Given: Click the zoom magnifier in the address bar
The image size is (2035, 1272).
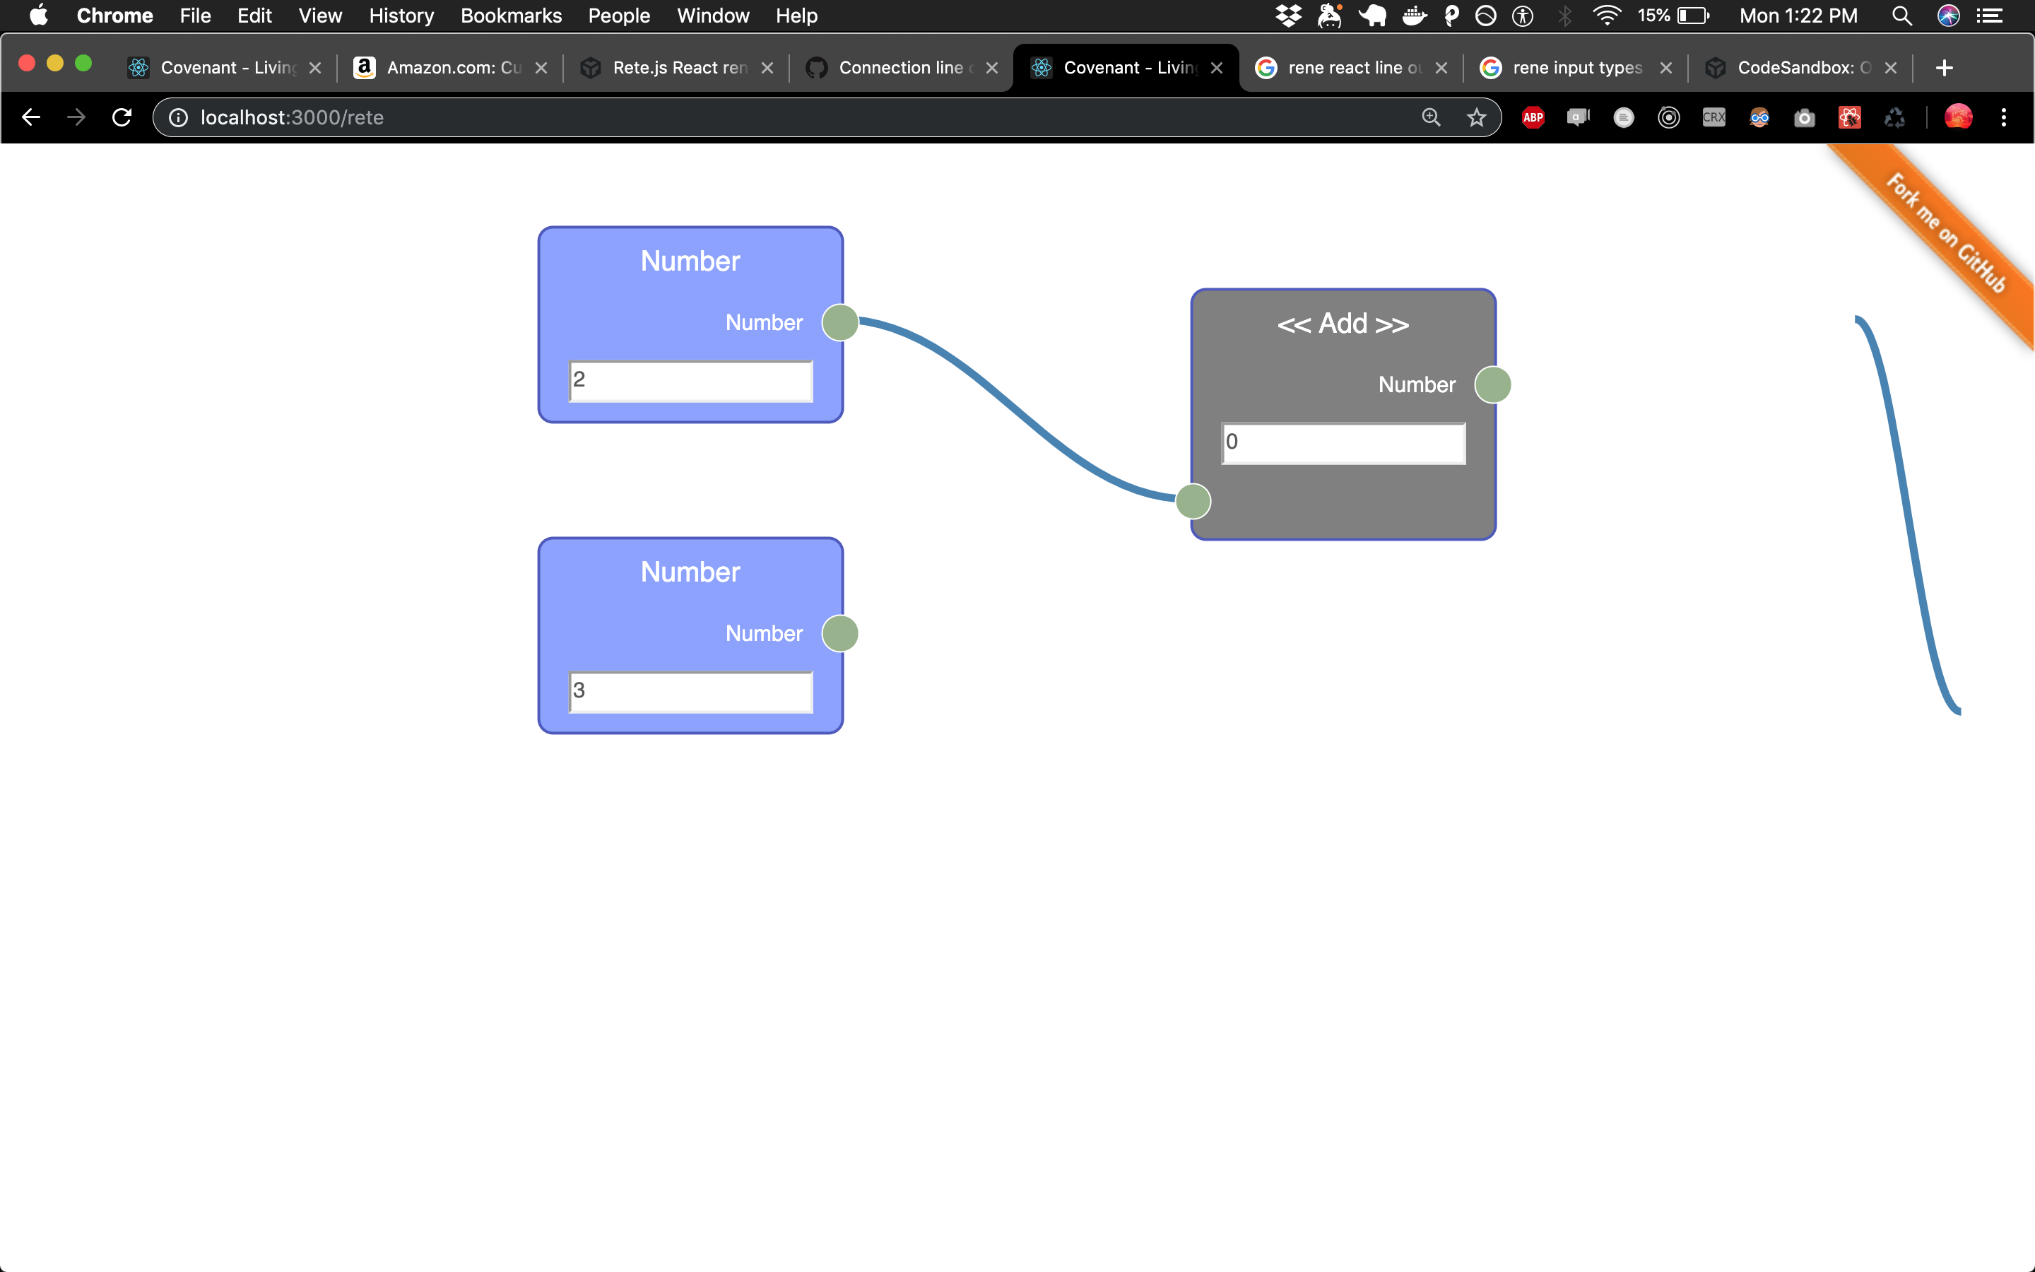Looking at the screenshot, I should [x=1430, y=118].
